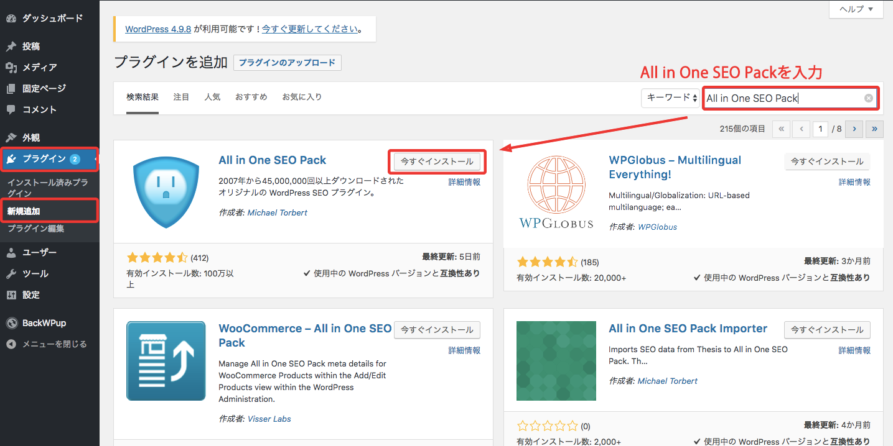Go to next page of results
Screen dimensions: 893x446
coord(854,129)
